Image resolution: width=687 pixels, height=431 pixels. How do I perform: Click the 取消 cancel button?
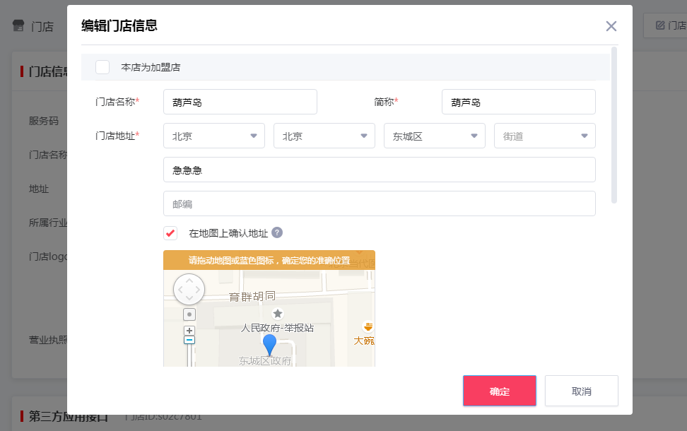[x=581, y=391]
